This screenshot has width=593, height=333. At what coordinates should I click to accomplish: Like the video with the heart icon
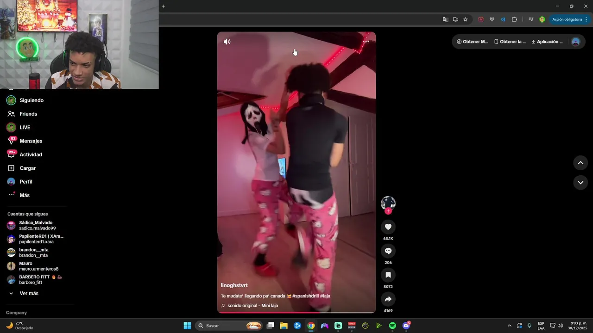click(388, 227)
